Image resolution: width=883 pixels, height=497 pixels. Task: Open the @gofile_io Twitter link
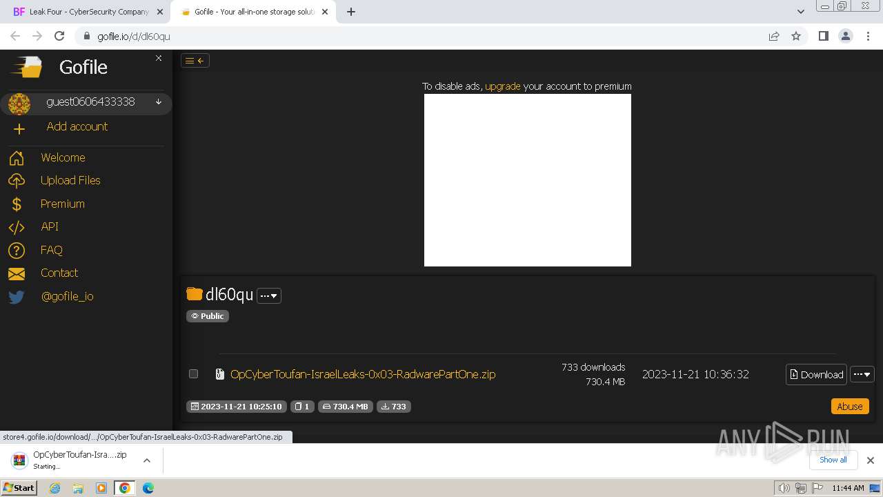pos(67,296)
